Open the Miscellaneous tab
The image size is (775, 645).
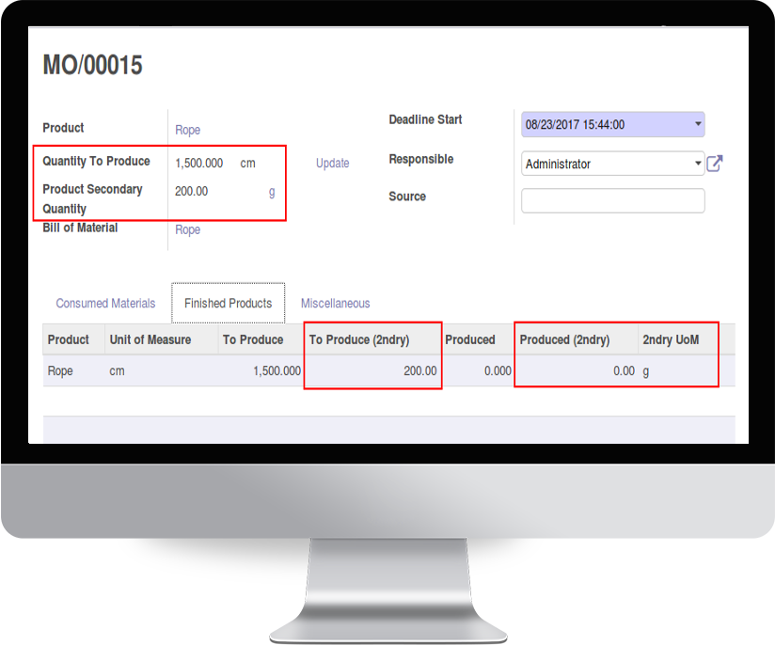click(x=335, y=303)
